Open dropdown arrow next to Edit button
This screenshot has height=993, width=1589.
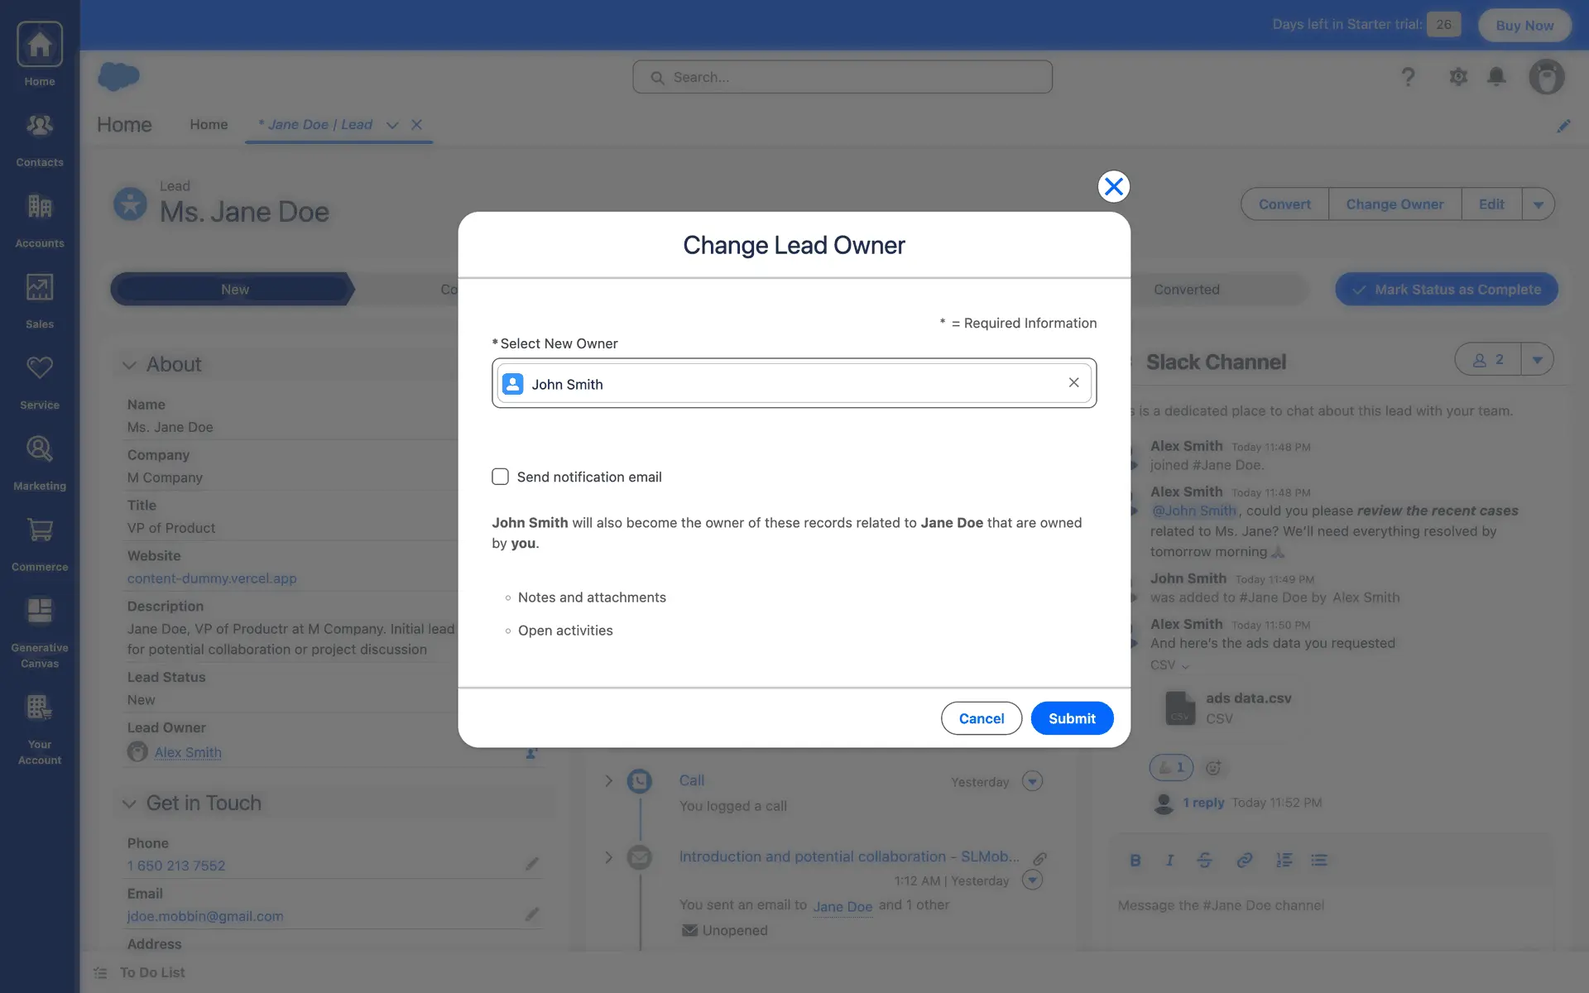coord(1538,204)
